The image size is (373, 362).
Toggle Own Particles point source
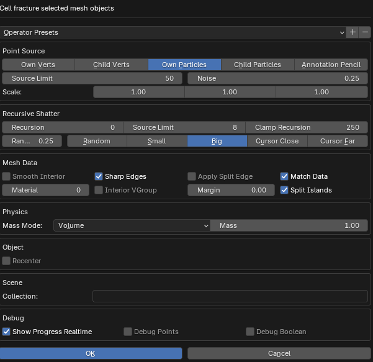click(x=184, y=65)
